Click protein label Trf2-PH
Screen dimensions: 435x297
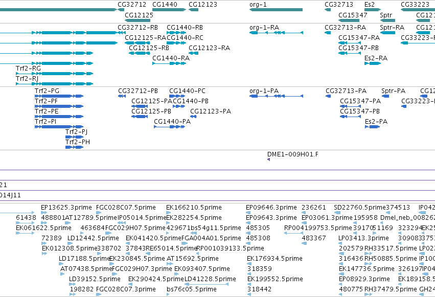click(x=78, y=142)
